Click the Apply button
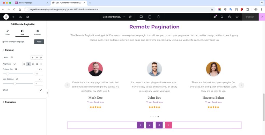Screen dimensions: 265x135 pyautogui.click(x=39, y=42)
